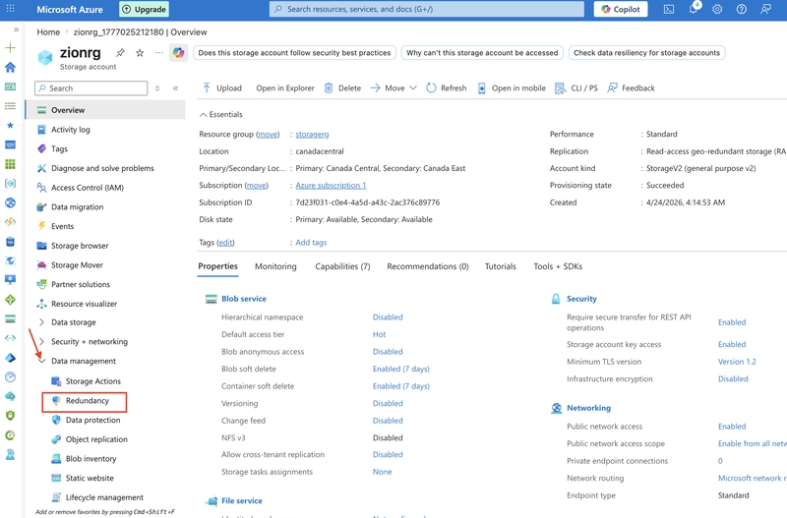Expand the Data storage menu group
Screen dimensions: 787x518
tap(41, 322)
